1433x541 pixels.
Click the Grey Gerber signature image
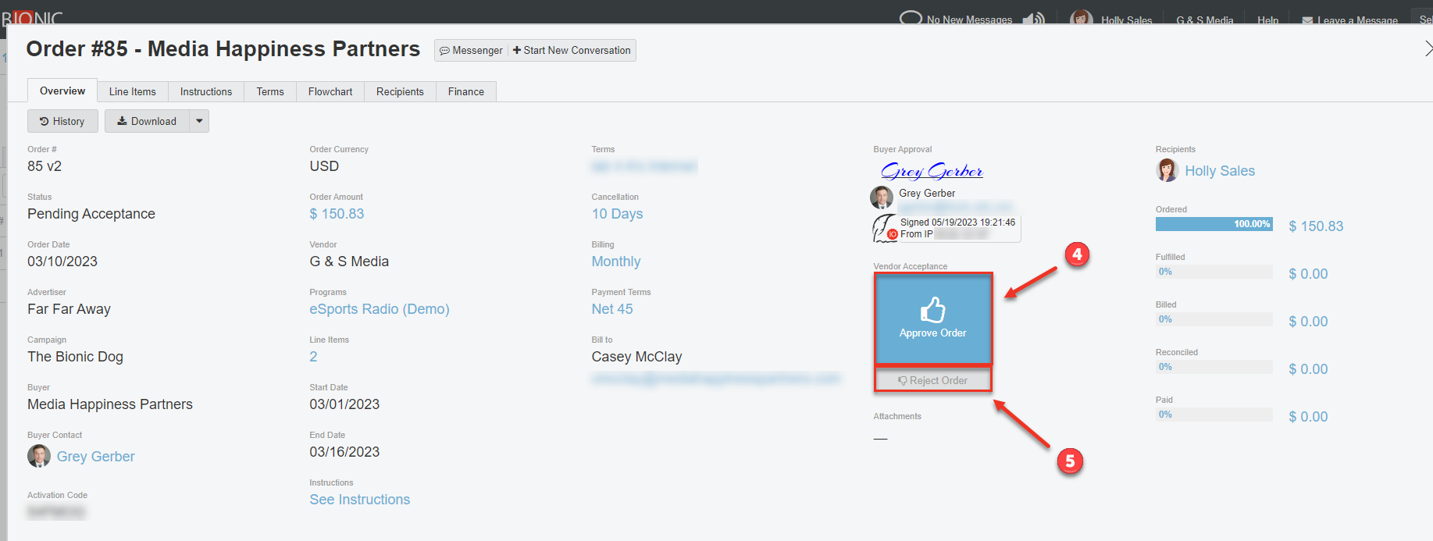(931, 171)
